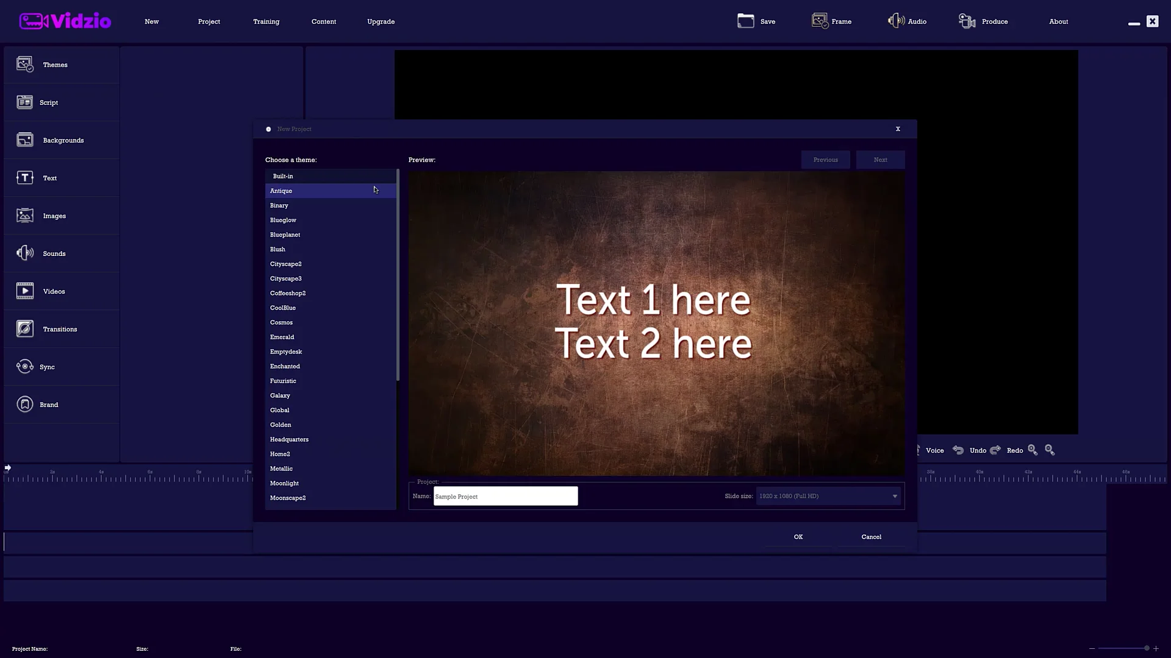
Task: Click the Save folder icon
Action: click(x=745, y=21)
